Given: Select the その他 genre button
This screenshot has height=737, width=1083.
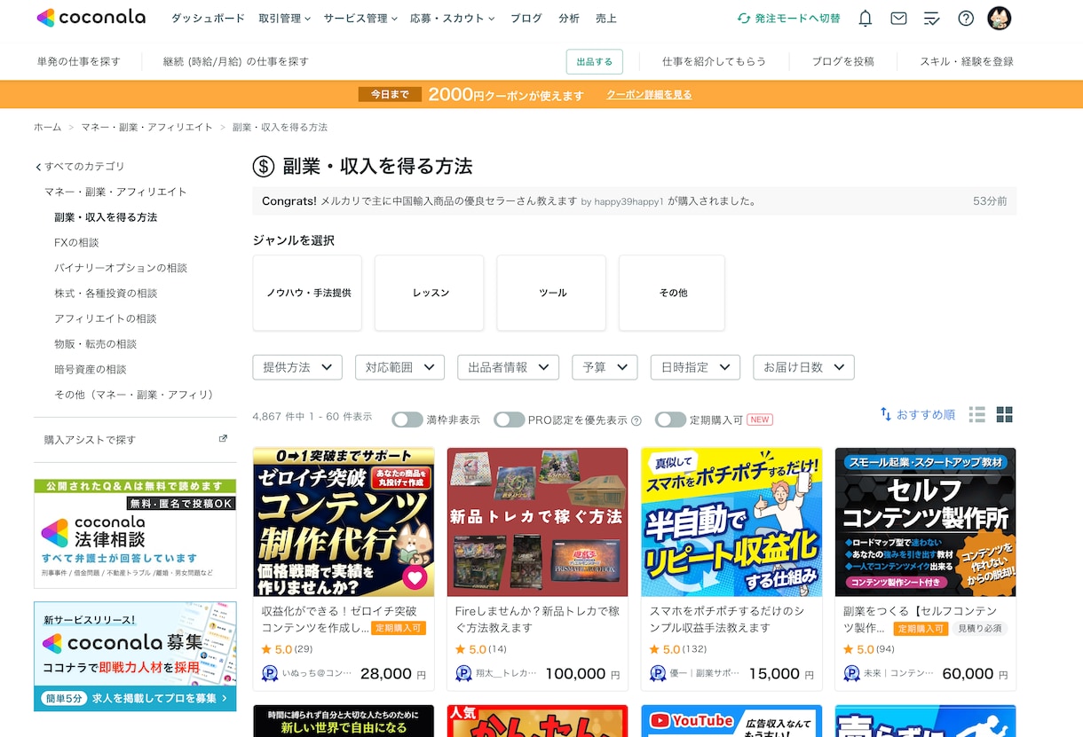Looking at the screenshot, I should tap(672, 293).
